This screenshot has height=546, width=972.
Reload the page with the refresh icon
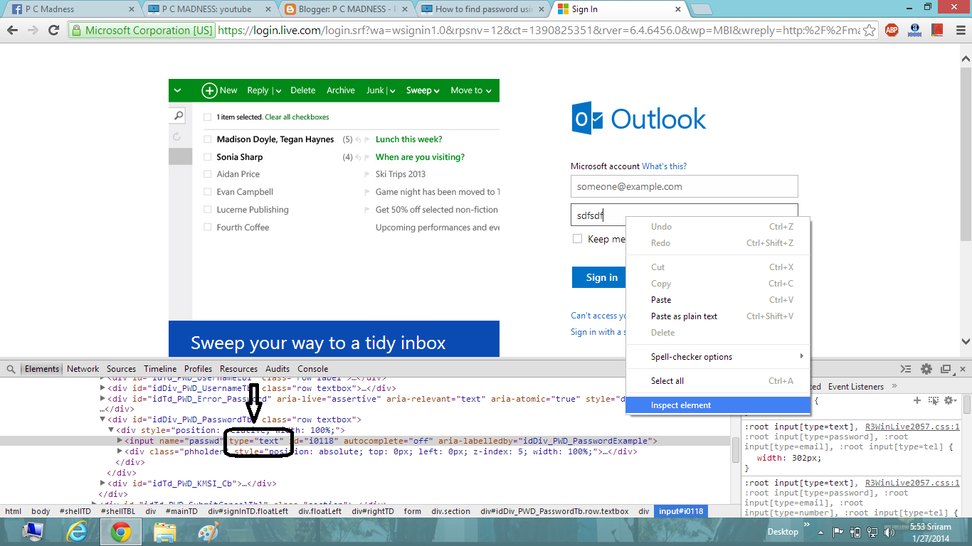coord(53,31)
